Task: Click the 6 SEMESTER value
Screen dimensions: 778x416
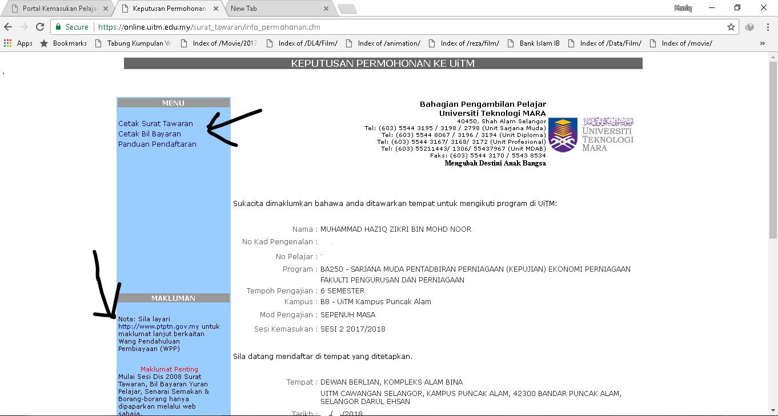Action: tap(342, 291)
